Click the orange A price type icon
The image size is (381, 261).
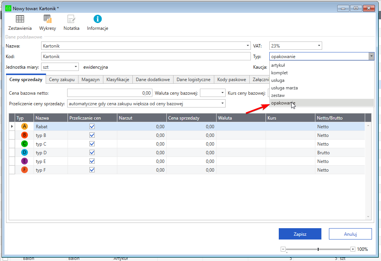[x=25, y=127]
